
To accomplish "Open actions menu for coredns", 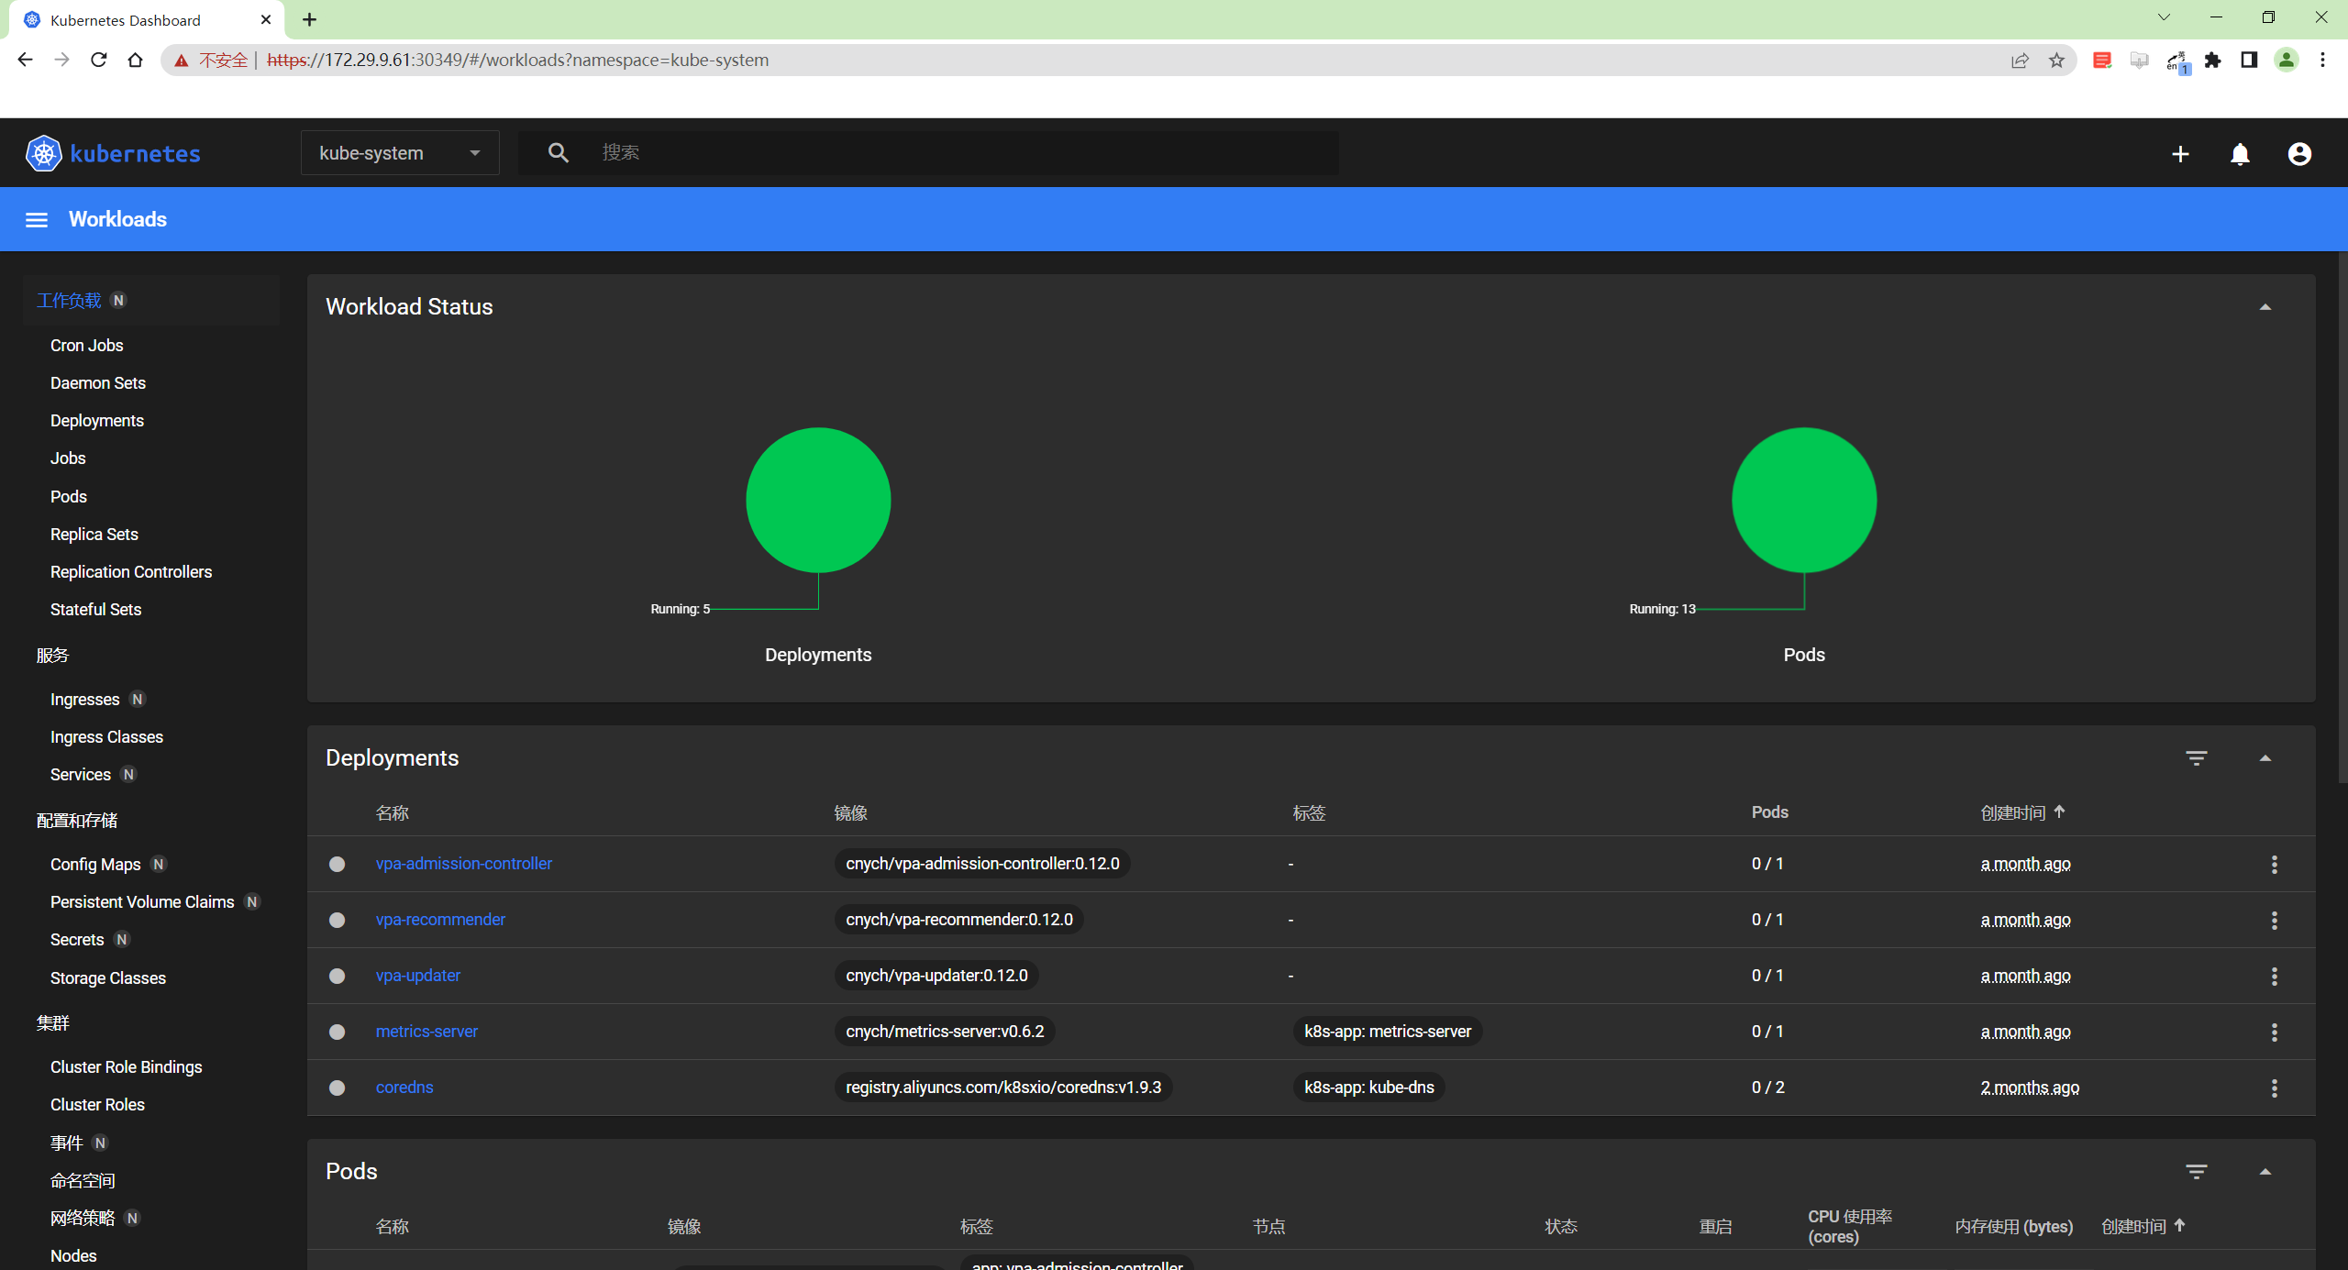I will coord(2274,1088).
